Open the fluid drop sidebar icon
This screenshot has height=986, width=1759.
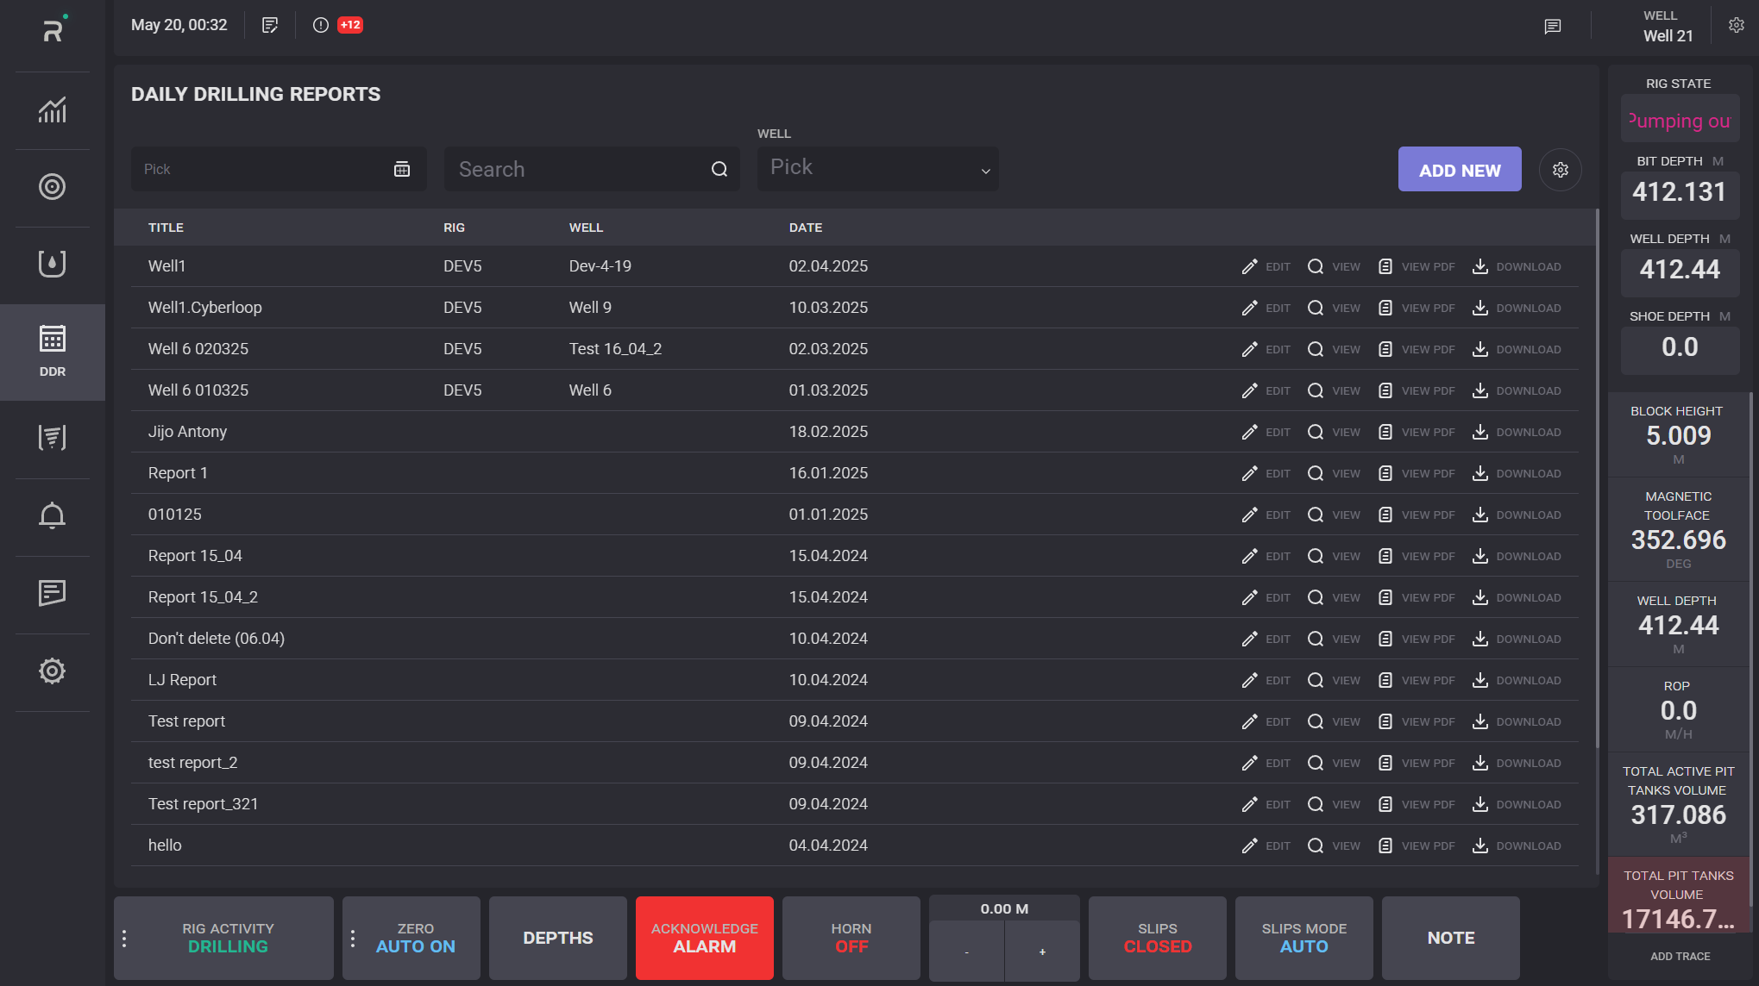click(52, 264)
